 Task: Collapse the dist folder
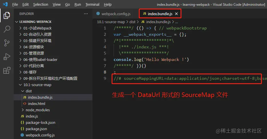click(23, 91)
